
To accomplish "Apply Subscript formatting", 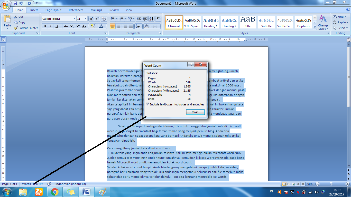I will (x=72, y=26).
